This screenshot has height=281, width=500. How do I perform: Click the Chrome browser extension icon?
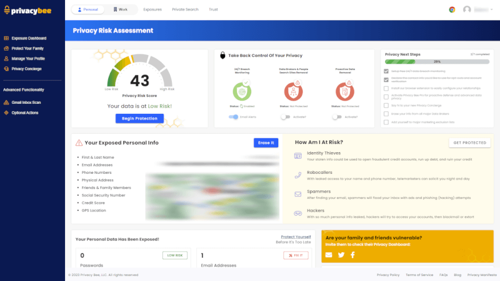452,9
